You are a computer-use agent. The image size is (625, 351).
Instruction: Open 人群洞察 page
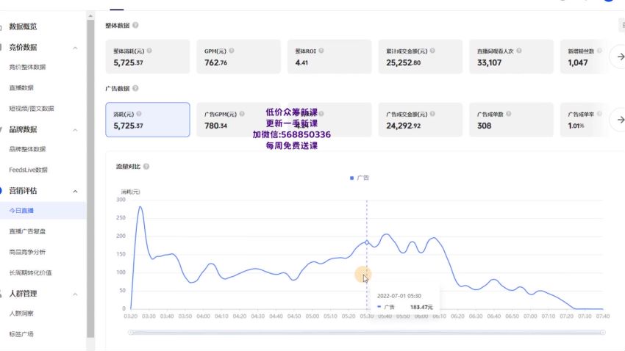pyautogui.click(x=21, y=314)
